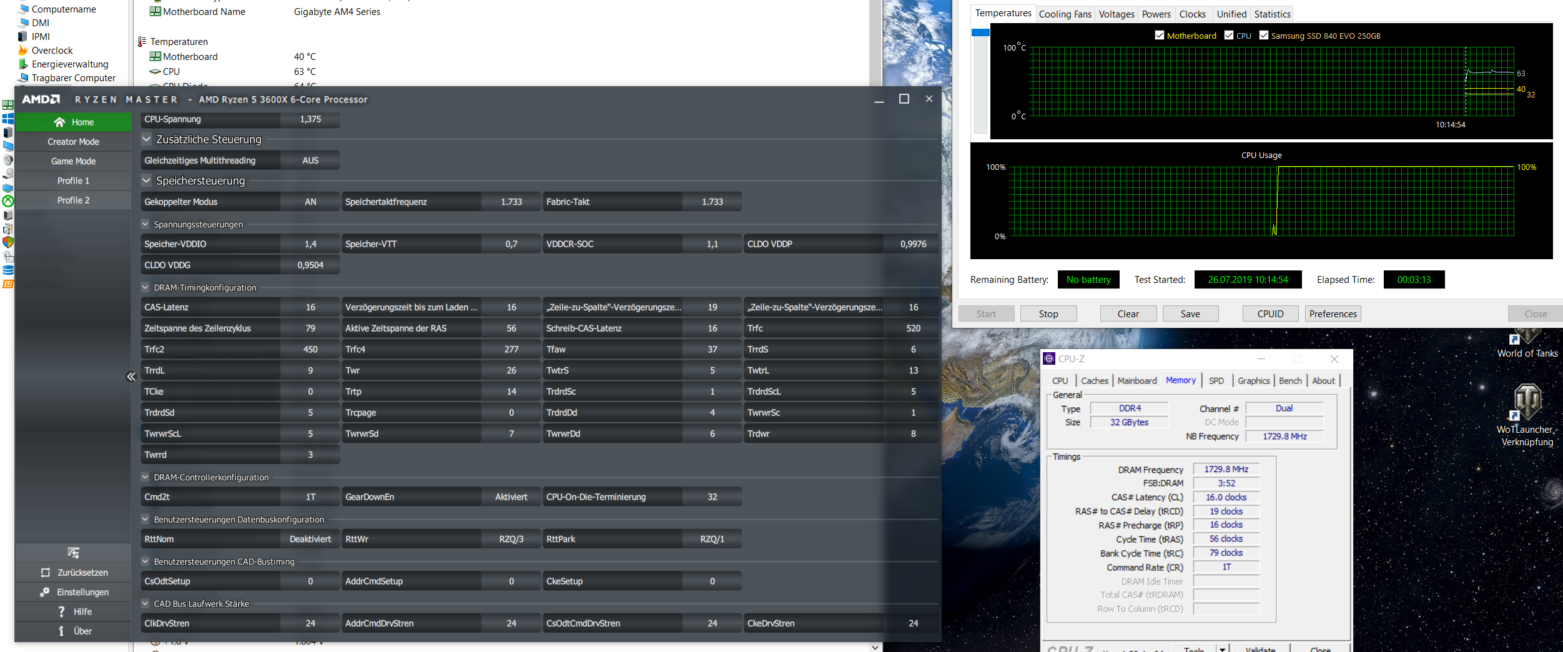Click the gear configuration icon in AIDA64 strip

tap(8, 256)
